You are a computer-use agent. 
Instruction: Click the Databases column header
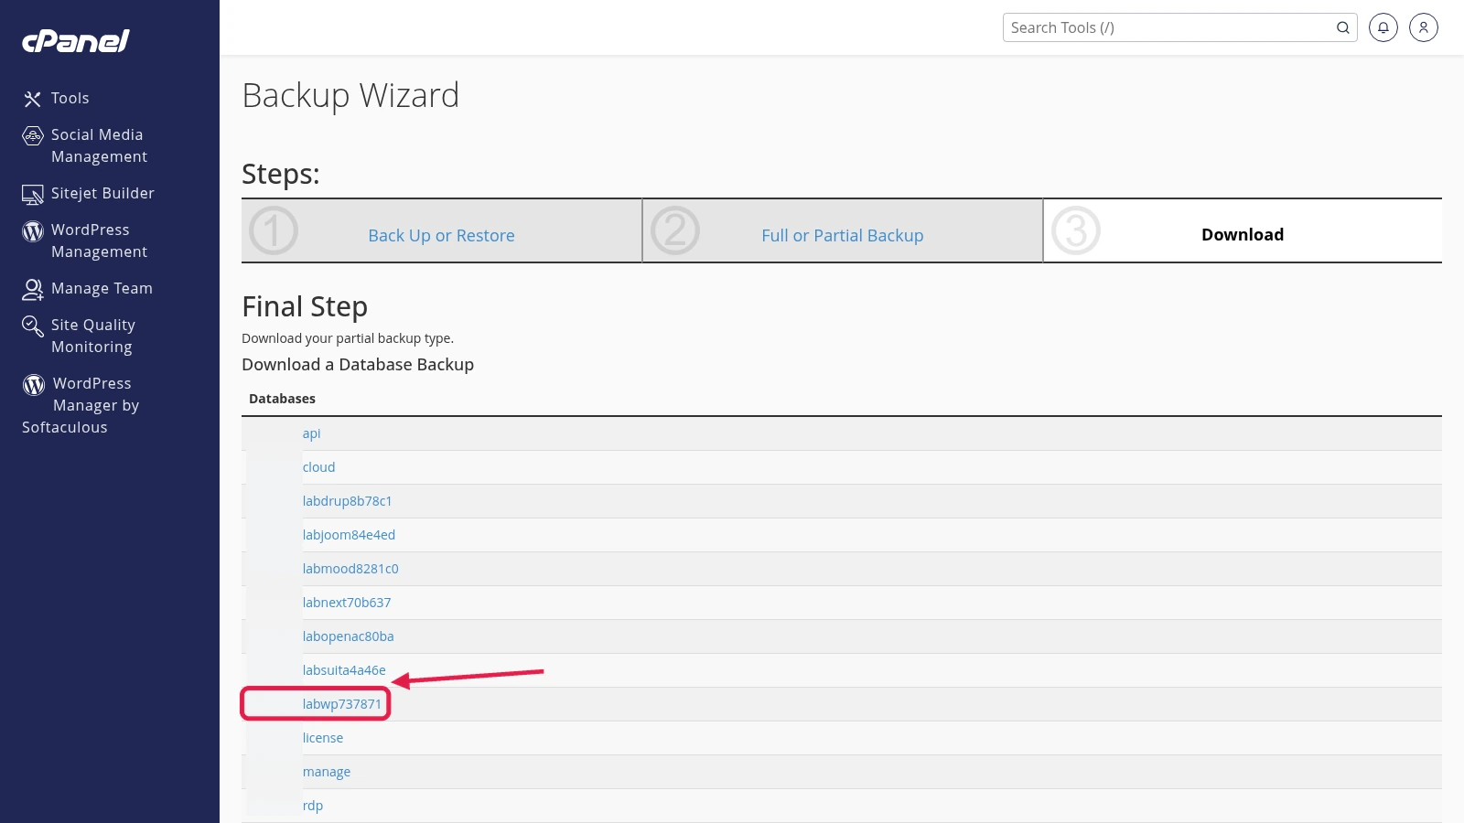282,399
